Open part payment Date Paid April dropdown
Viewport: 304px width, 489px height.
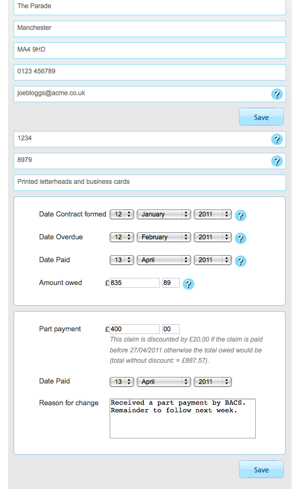click(163, 382)
